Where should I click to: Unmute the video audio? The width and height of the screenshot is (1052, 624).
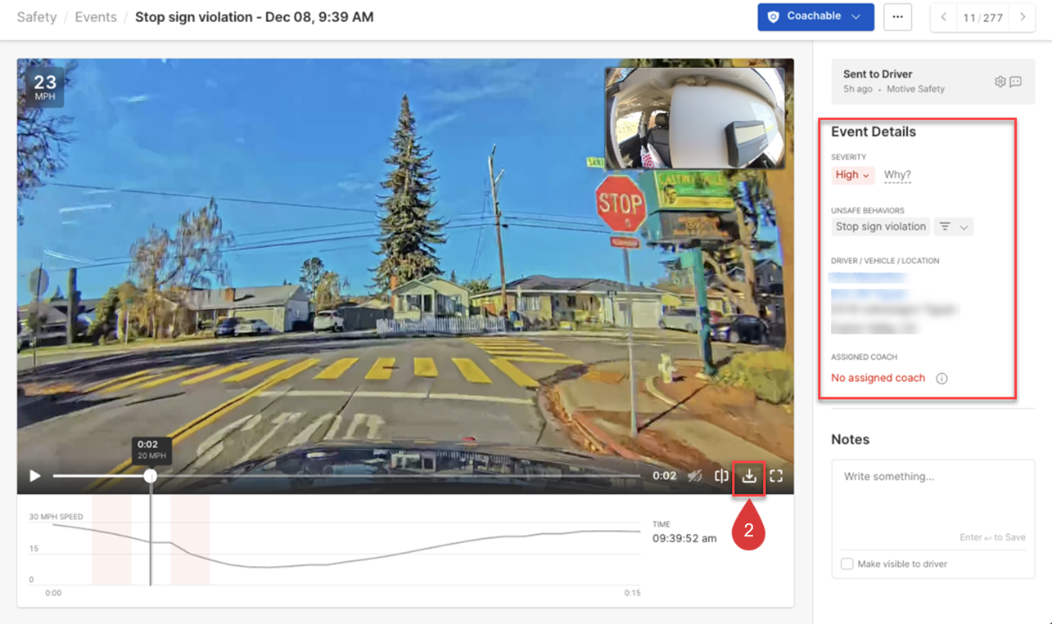(x=694, y=476)
